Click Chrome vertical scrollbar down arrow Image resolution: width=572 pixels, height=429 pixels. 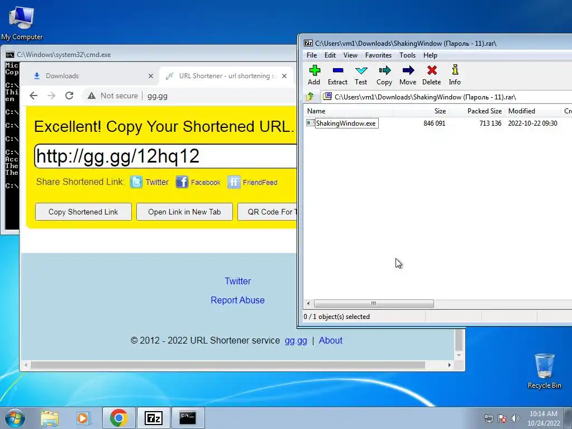tap(459, 355)
